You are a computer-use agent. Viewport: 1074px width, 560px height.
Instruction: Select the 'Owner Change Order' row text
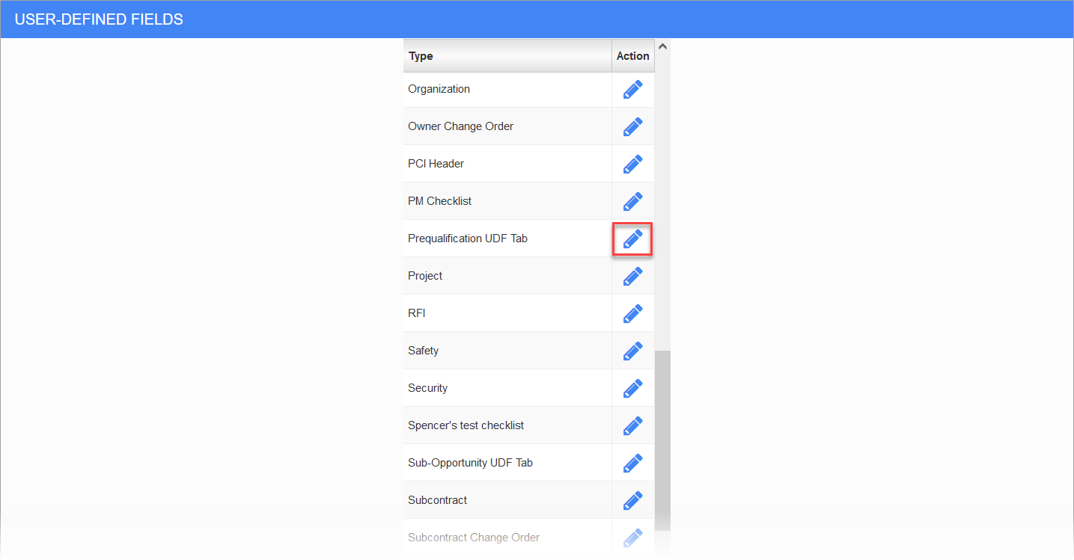tap(460, 126)
